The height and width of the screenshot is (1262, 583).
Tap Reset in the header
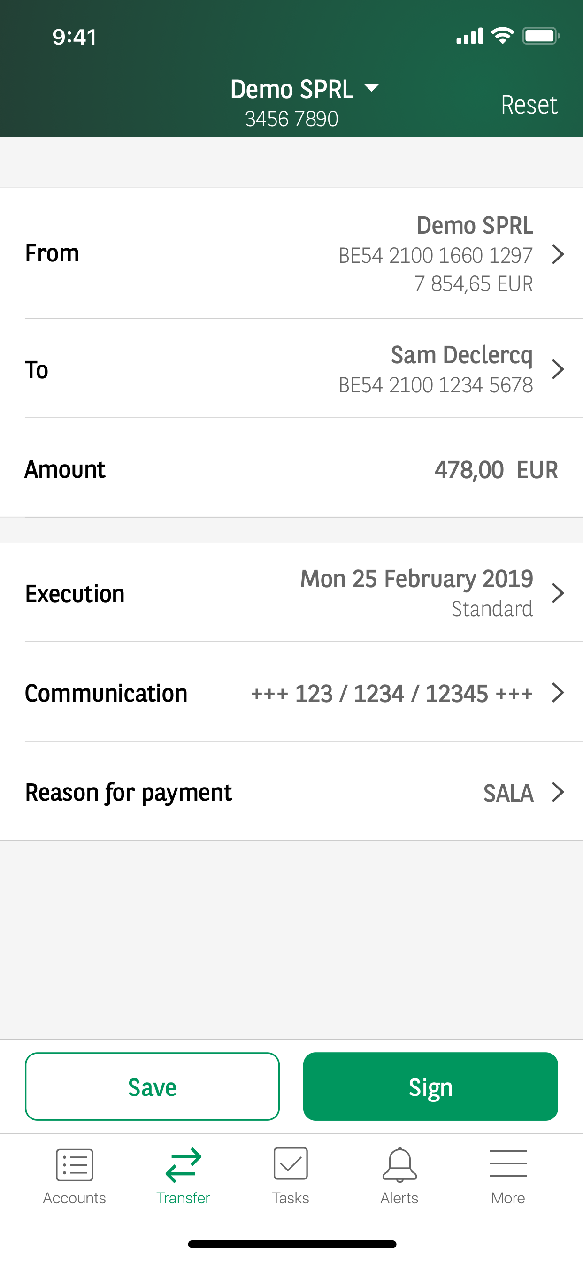[x=529, y=105]
